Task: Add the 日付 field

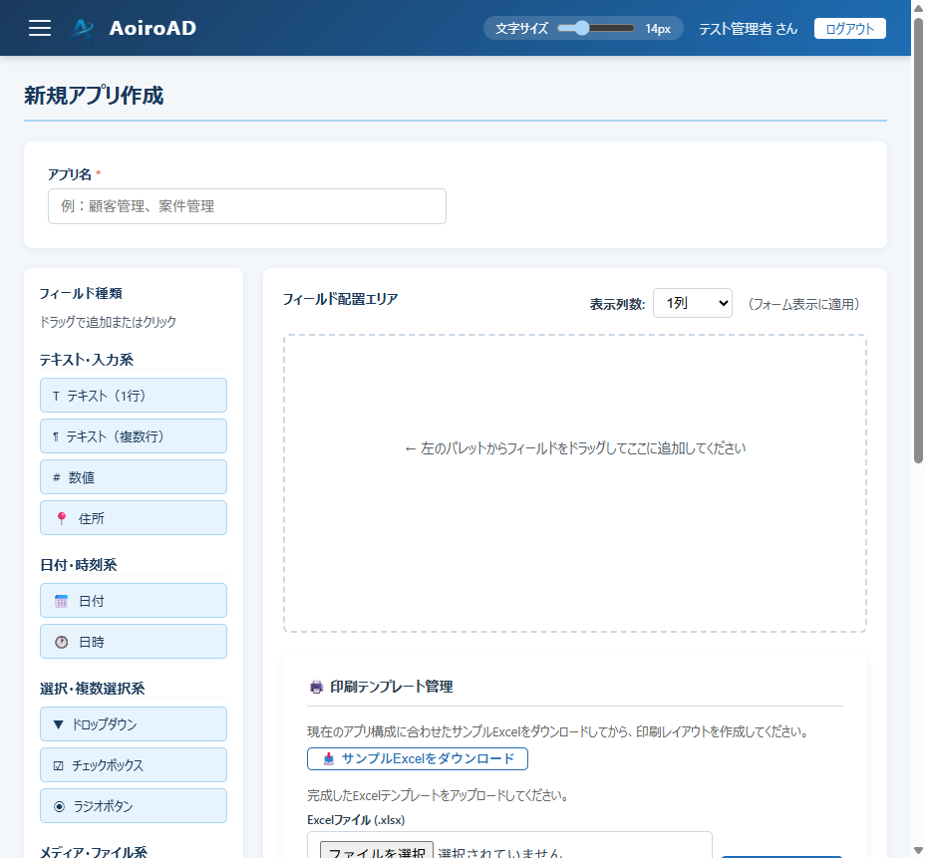Action: coord(134,601)
